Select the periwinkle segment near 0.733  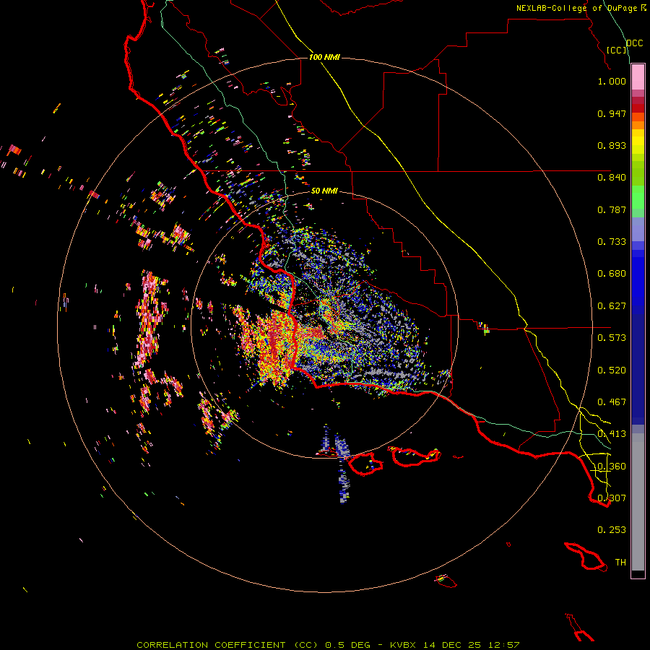point(638,230)
